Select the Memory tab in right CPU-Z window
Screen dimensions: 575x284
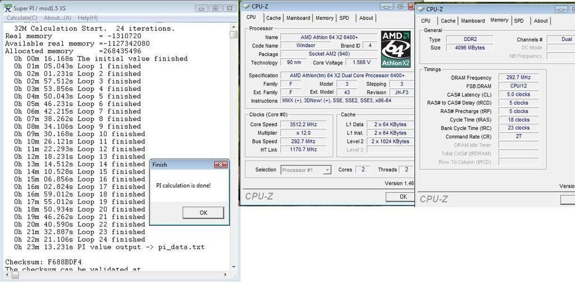point(499,20)
